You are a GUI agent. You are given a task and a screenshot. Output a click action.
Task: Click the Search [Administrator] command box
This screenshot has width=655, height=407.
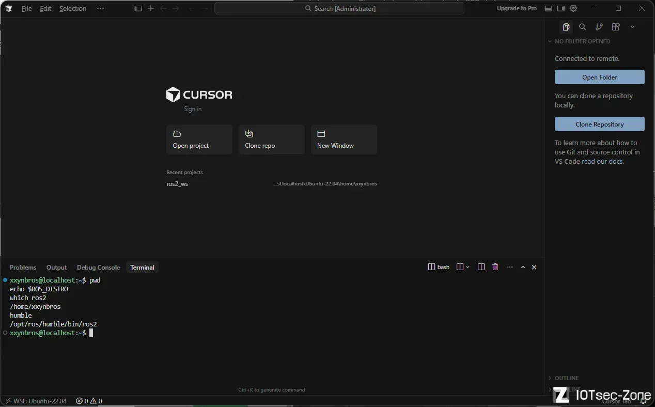click(339, 8)
